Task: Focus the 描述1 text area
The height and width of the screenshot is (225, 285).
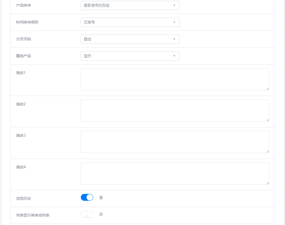Action: (175, 79)
